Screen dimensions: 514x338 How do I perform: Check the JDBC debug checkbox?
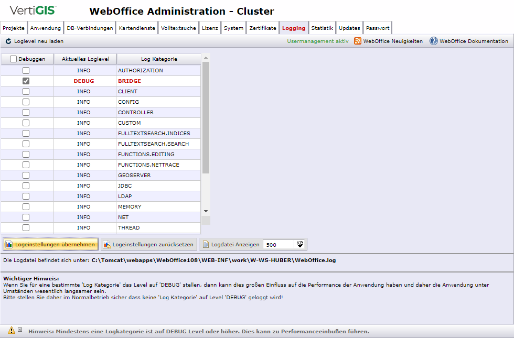coord(26,186)
